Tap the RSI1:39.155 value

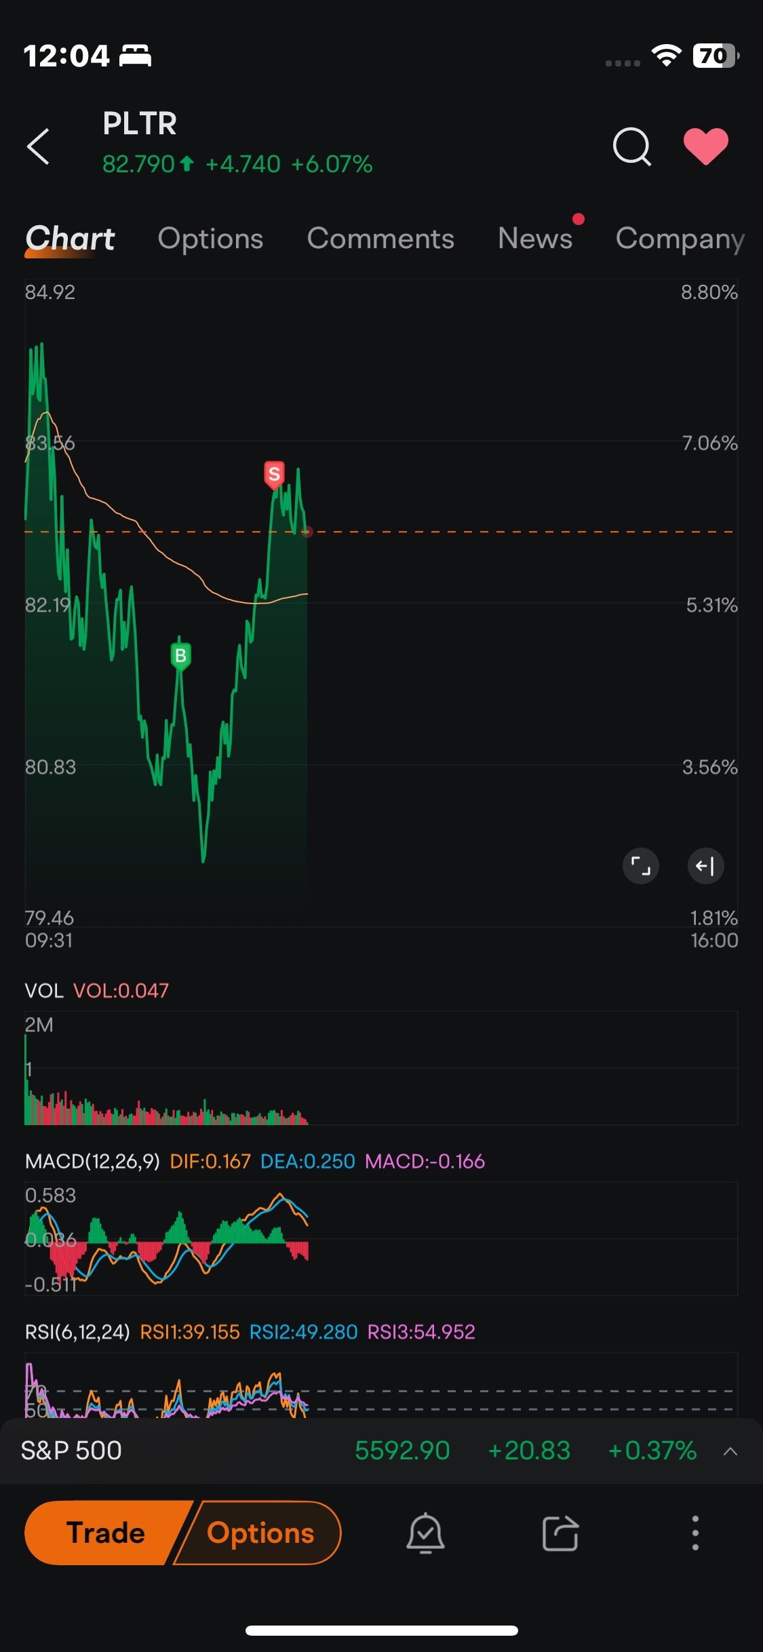click(190, 1332)
